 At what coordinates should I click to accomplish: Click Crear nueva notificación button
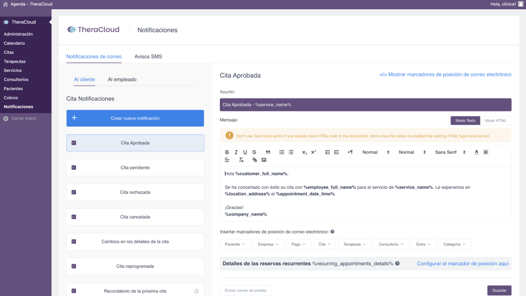pos(135,118)
